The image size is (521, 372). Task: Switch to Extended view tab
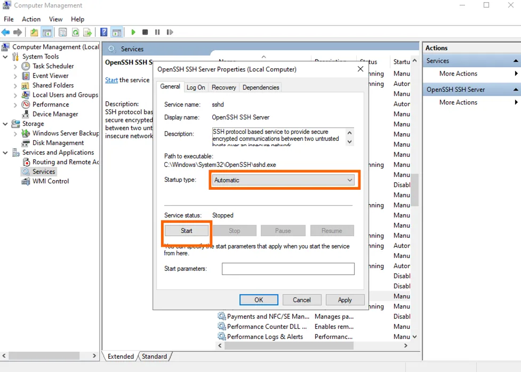point(121,357)
